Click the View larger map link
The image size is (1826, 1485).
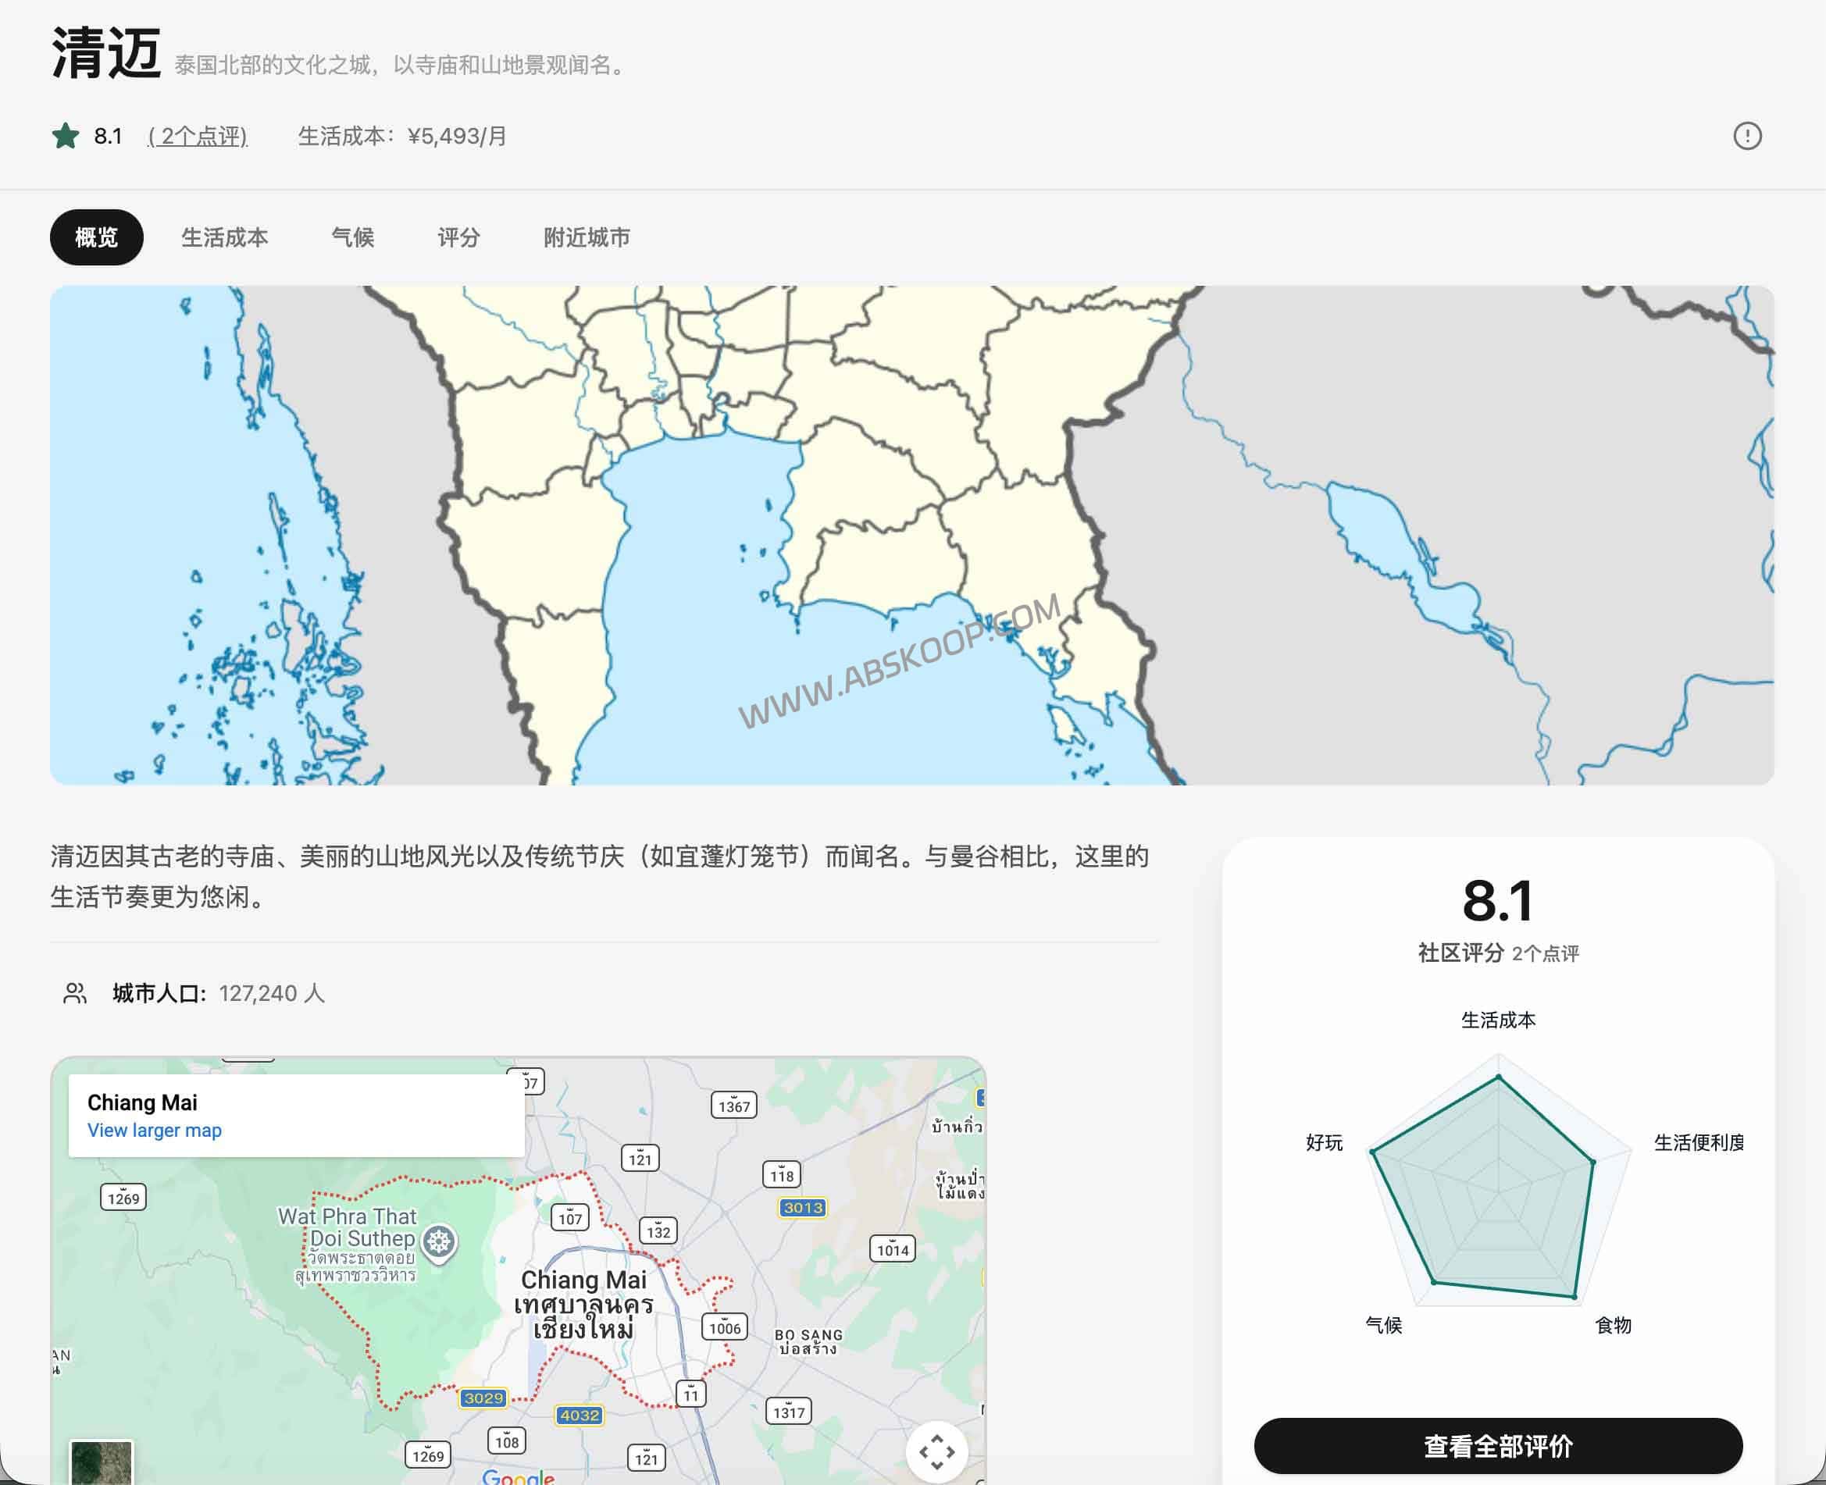(154, 1130)
